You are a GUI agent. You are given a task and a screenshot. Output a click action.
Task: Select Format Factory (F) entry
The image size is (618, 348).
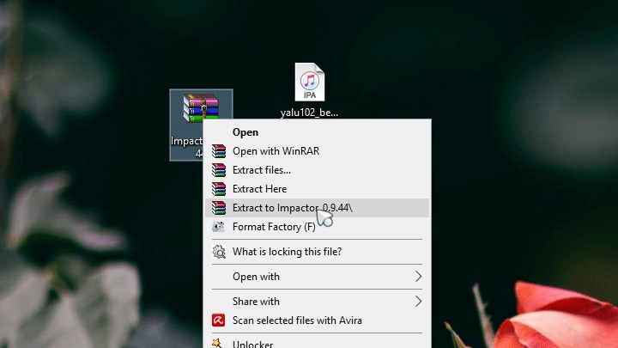(x=317, y=227)
